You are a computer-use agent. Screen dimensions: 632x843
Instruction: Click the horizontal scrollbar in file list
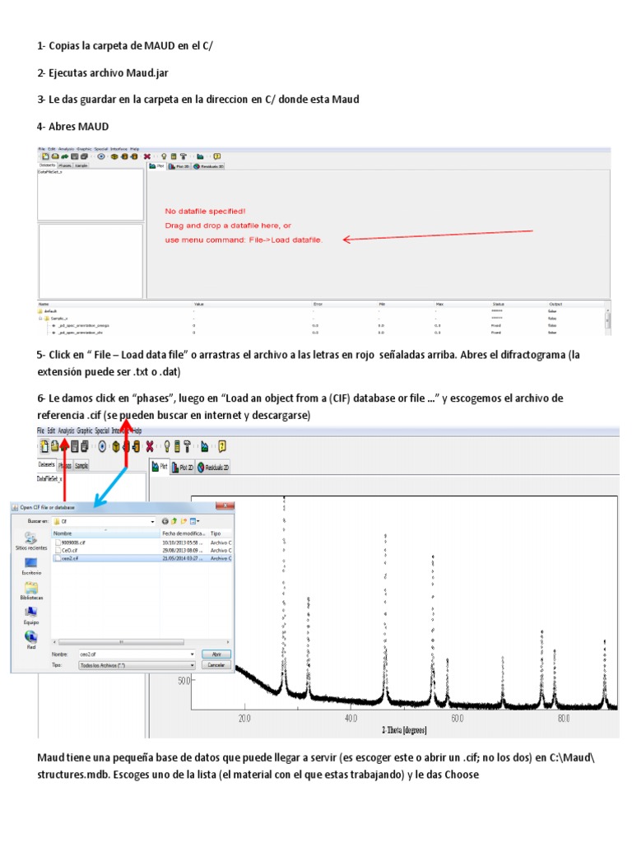tap(121, 642)
